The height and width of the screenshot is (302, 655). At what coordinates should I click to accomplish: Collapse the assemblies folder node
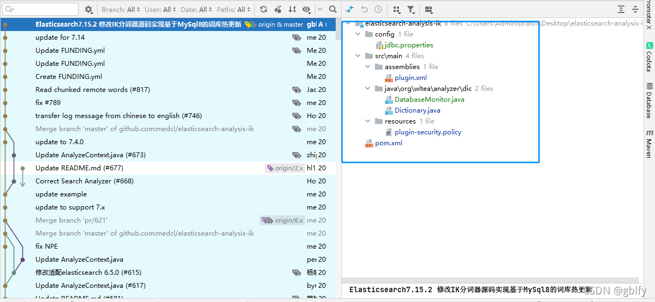click(x=368, y=67)
